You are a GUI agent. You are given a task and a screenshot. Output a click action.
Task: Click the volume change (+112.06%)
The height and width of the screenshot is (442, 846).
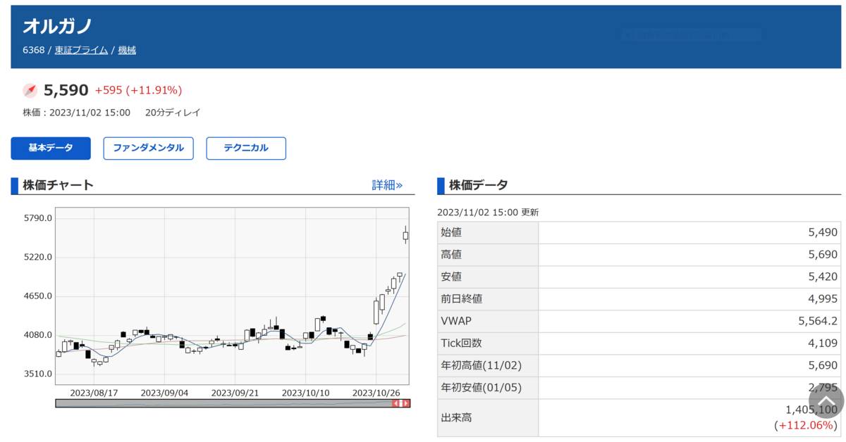point(806,425)
